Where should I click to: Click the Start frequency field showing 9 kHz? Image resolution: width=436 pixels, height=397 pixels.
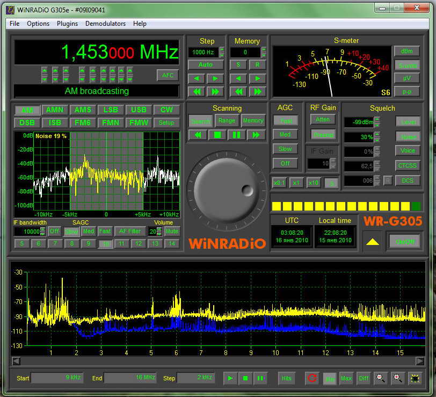tap(57, 378)
